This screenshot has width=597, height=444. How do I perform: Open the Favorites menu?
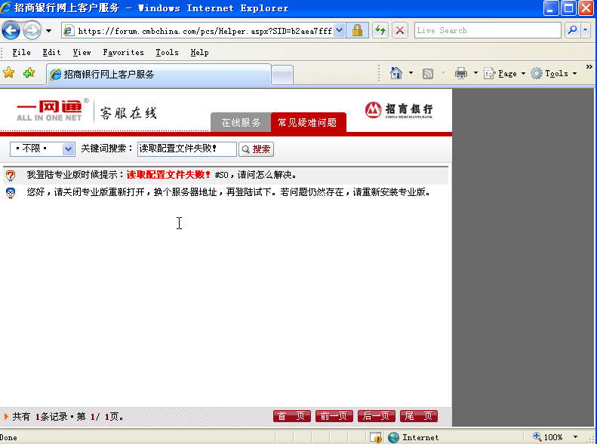click(x=123, y=53)
